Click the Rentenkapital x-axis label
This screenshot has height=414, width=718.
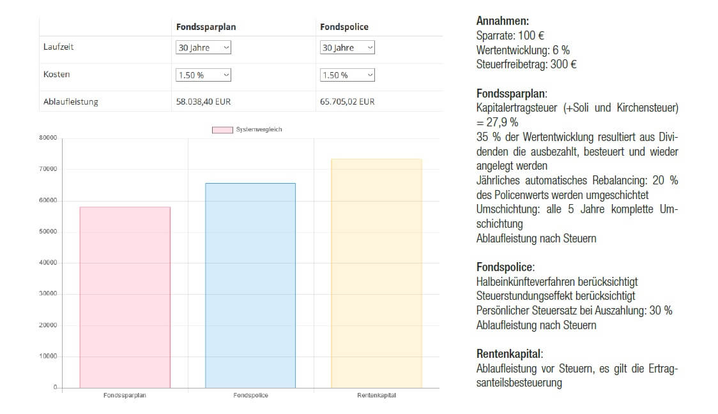[376, 396]
